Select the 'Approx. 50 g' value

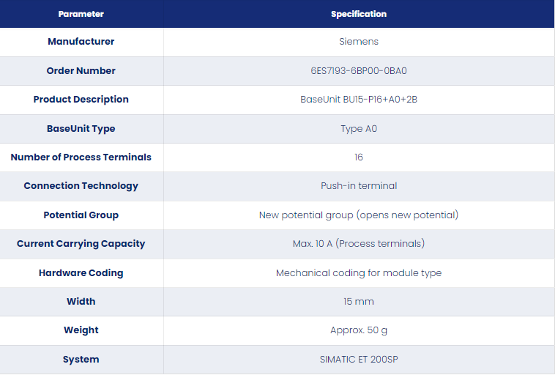[x=359, y=330]
